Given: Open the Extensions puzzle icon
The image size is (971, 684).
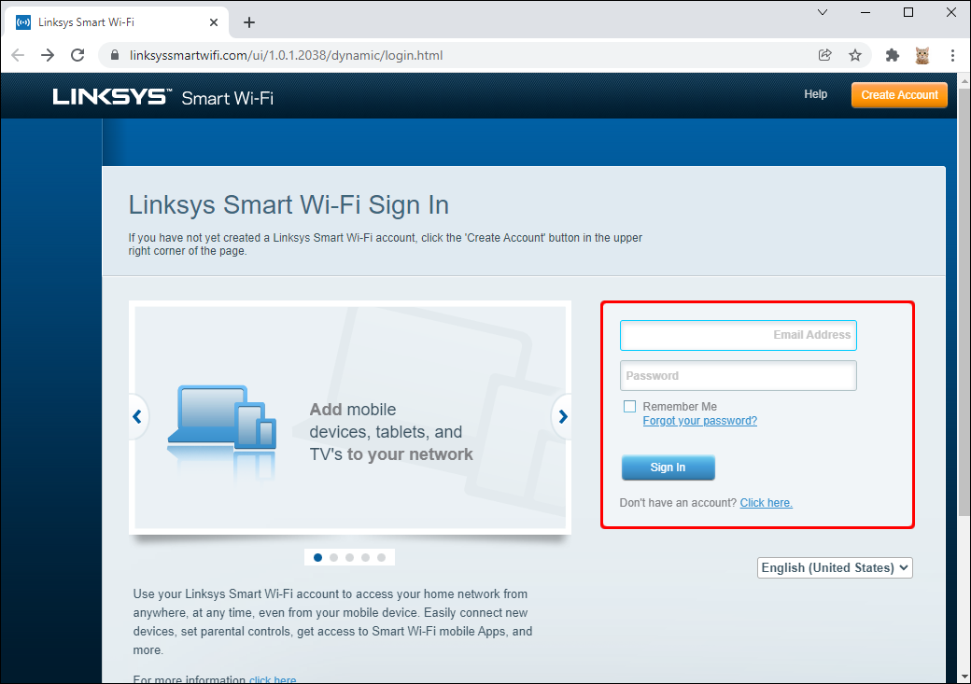Looking at the screenshot, I should pos(893,55).
